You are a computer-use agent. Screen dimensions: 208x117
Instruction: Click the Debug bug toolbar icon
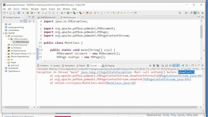(x=62, y=13)
